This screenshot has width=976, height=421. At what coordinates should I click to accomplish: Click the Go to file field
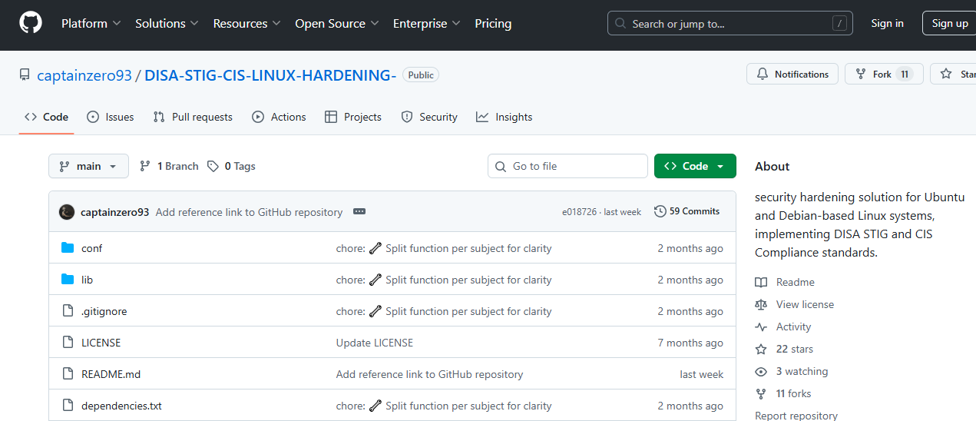point(567,166)
